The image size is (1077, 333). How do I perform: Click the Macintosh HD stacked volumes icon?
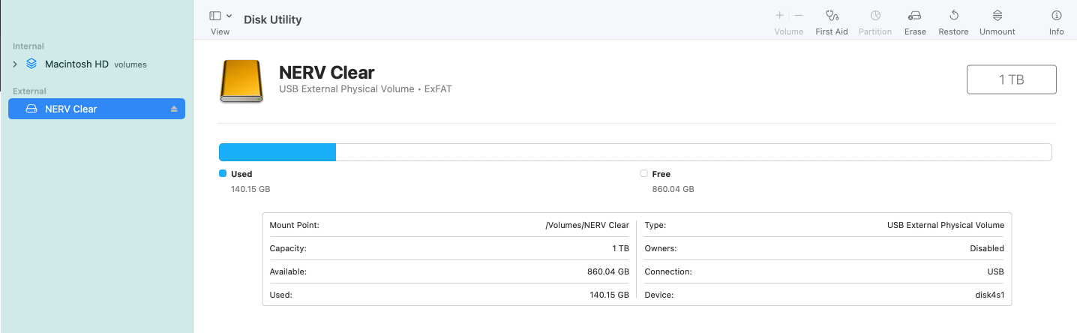[x=31, y=64]
